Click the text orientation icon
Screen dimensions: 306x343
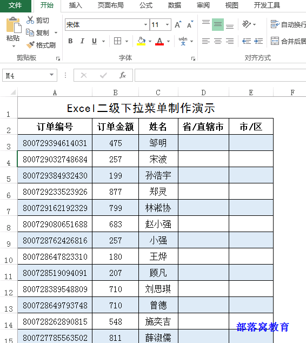point(247,24)
